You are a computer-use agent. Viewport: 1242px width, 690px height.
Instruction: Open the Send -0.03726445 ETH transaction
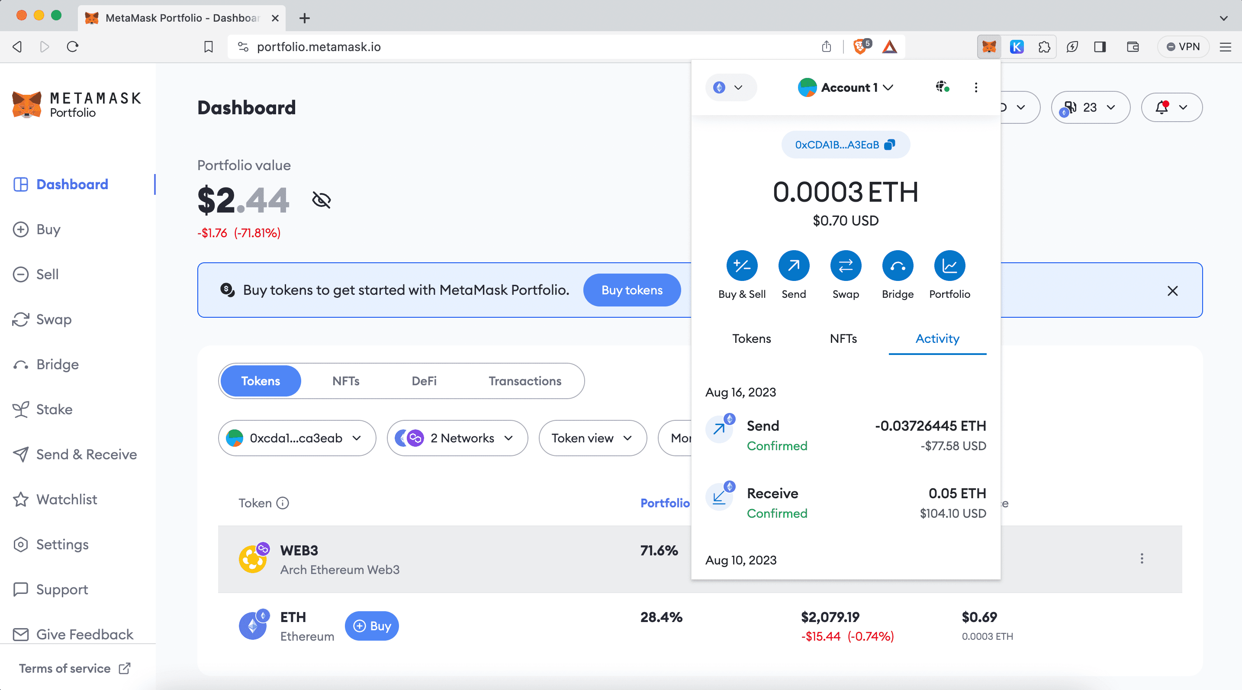[x=846, y=435]
